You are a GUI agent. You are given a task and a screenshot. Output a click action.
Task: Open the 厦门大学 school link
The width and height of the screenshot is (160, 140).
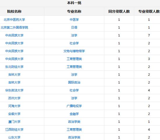point(14,122)
